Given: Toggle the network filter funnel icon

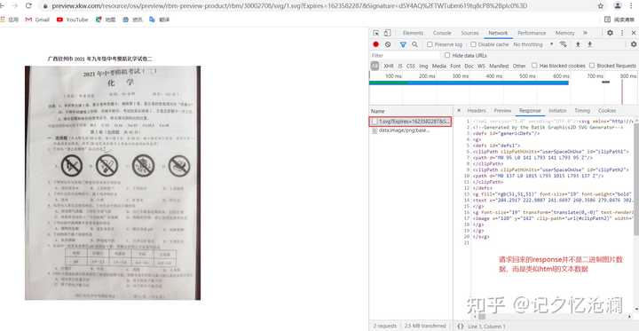Looking at the screenshot, I should coord(403,44).
